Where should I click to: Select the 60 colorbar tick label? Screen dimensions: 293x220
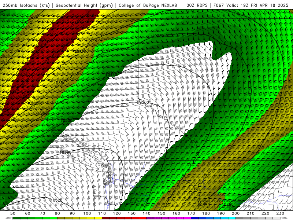click(x=27, y=213)
